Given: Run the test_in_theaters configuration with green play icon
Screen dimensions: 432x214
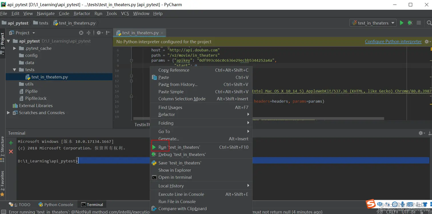Looking at the screenshot, I should pyautogui.click(x=402, y=23).
